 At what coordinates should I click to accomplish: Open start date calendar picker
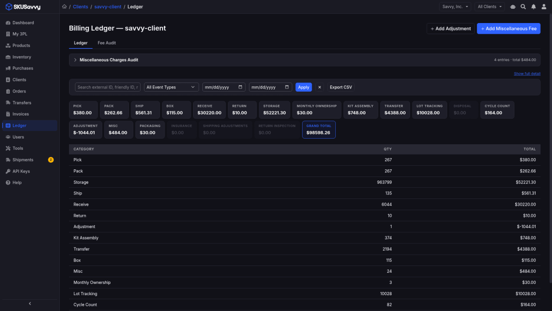(x=240, y=87)
